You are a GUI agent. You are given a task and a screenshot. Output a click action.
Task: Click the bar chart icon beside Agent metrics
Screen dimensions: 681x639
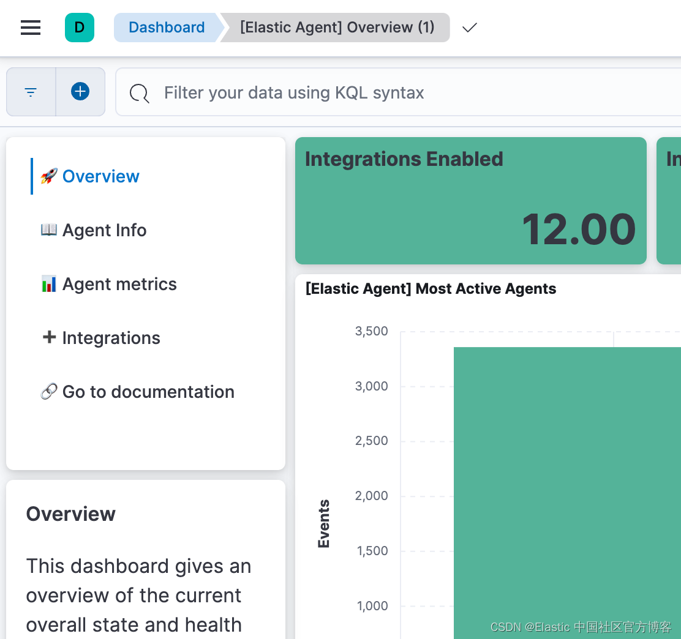point(49,284)
